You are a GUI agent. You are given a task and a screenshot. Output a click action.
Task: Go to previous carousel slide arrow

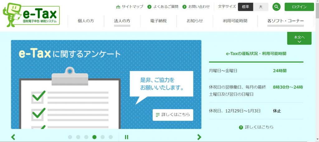[13, 137]
